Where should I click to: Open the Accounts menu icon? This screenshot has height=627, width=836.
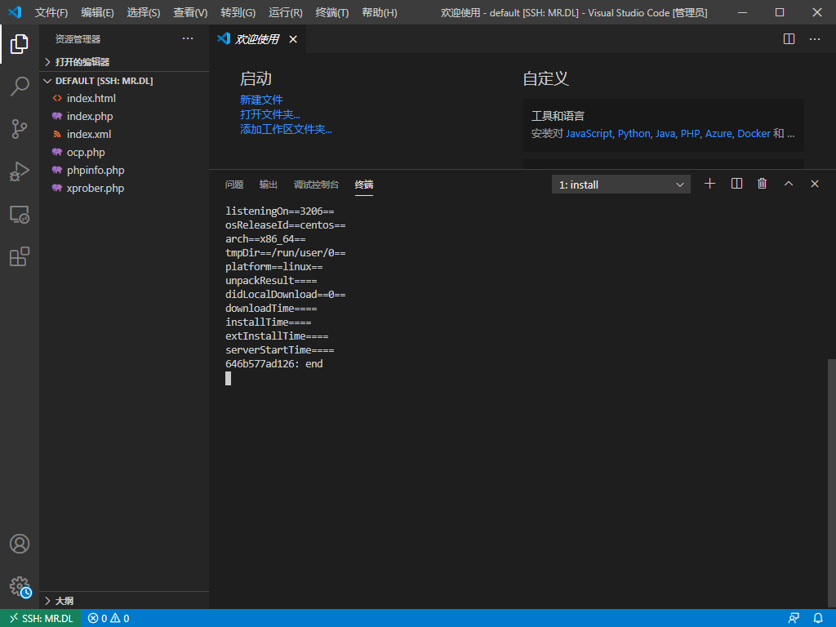coord(20,544)
